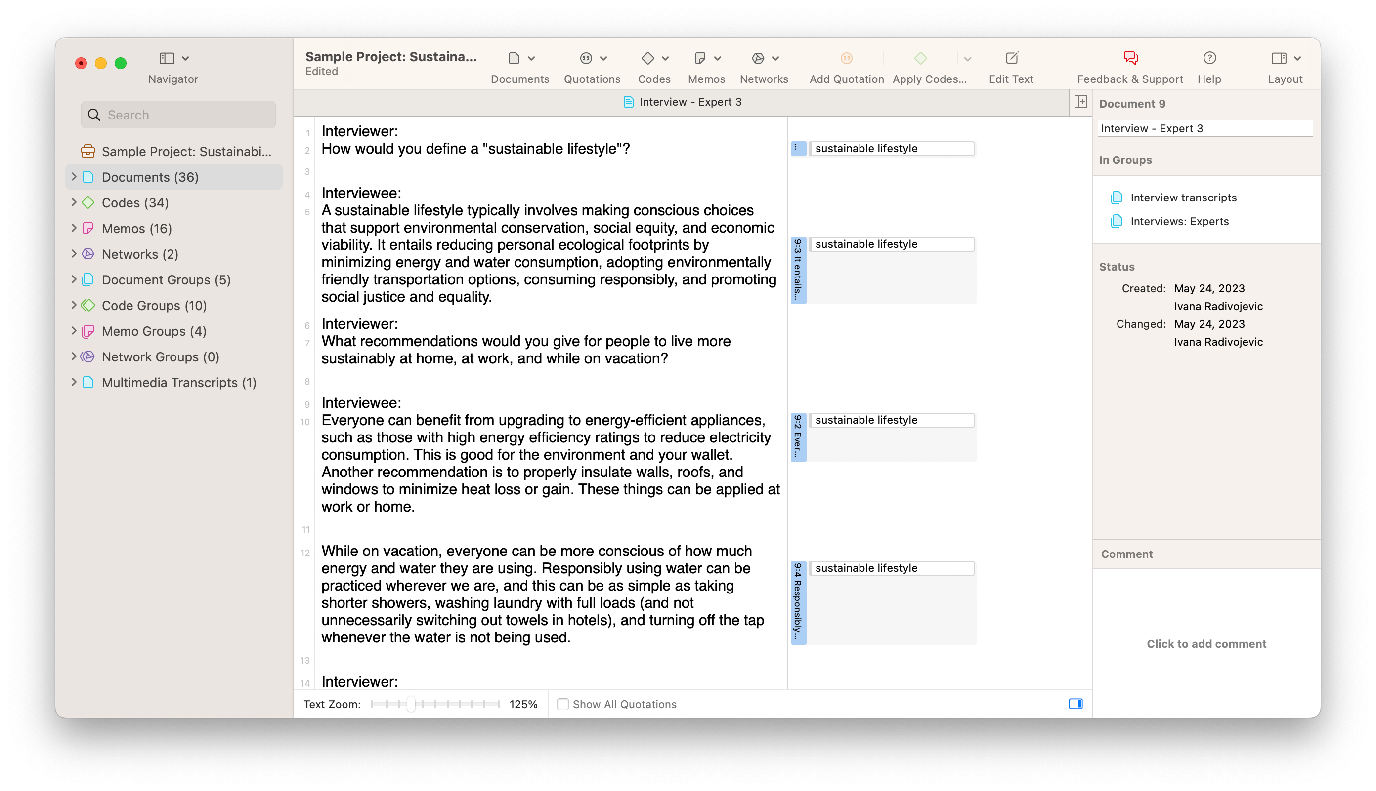Select quotation bar 9:4 Responsibly
Image resolution: width=1376 pixels, height=791 pixels.
pos(798,602)
